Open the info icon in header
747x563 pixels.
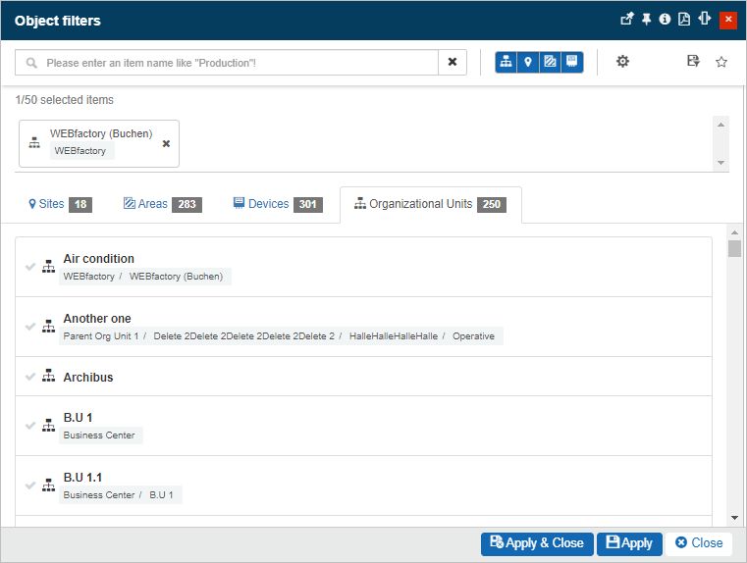pyautogui.click(x=666, y=20)
